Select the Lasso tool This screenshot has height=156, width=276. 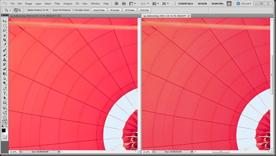pos(5,30)
